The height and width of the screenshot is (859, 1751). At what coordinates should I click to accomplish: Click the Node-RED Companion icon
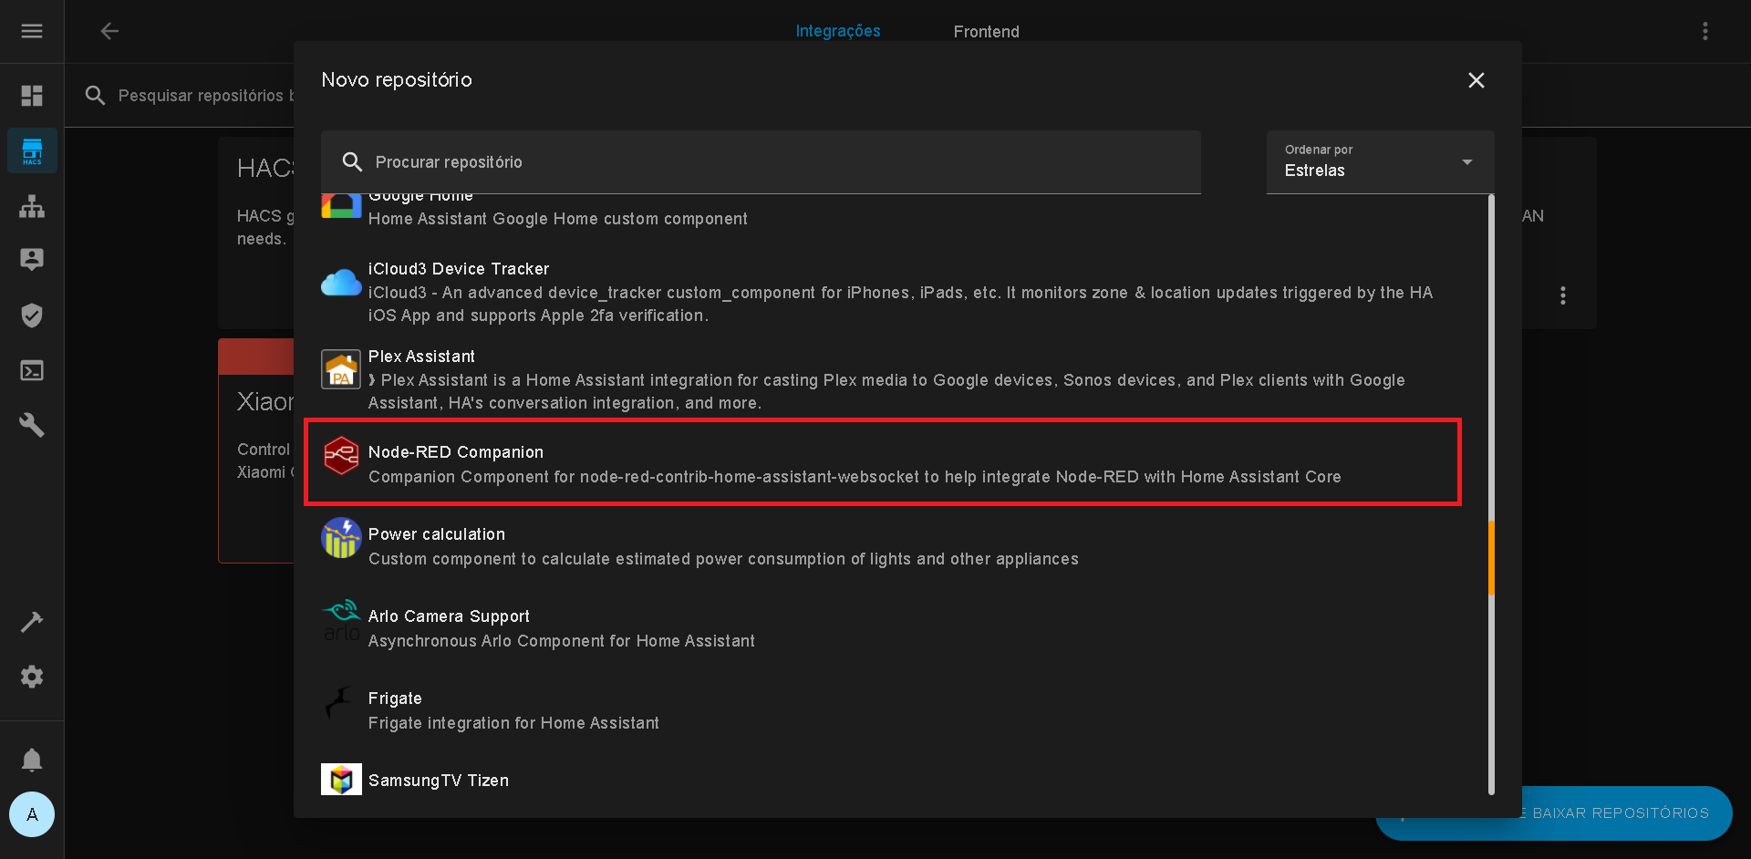click(x=341, y=455)
